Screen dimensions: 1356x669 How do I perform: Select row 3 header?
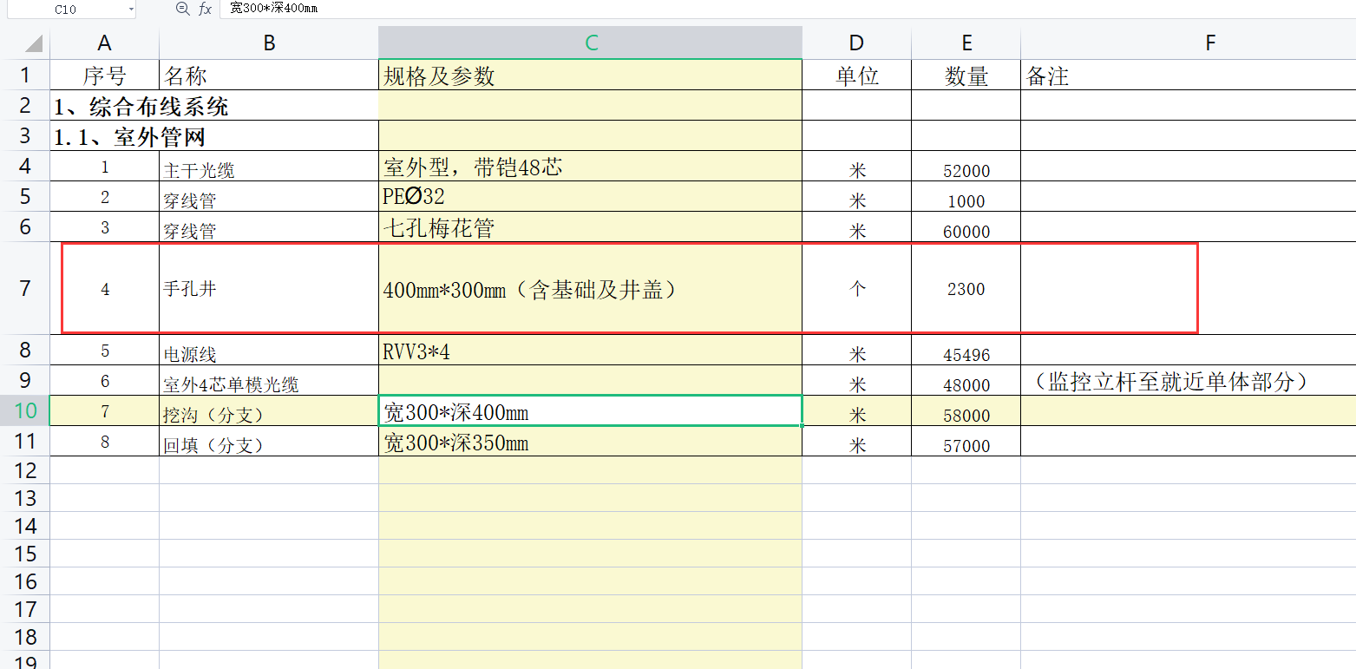[x=25, y=135]
